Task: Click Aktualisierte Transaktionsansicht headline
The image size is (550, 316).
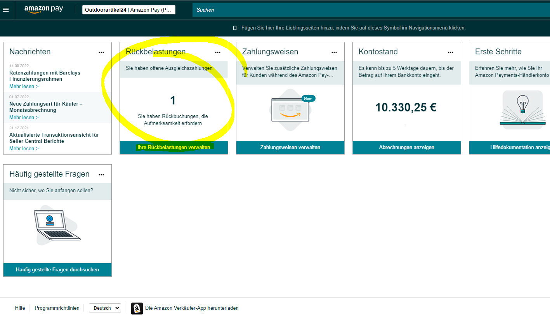Action: tap(54, 138)
